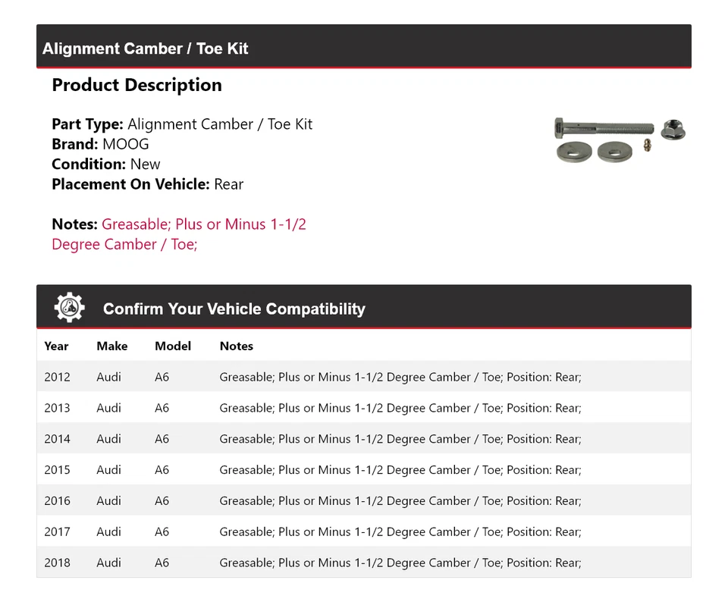Select the 2013 compatibility row
Image resolution: width=728 pixels, height=602 pixels.
point(363,408)
